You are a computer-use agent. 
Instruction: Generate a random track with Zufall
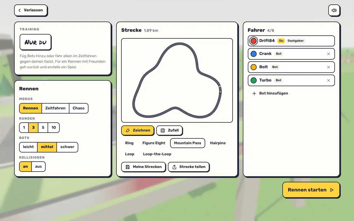coord(170,130)
